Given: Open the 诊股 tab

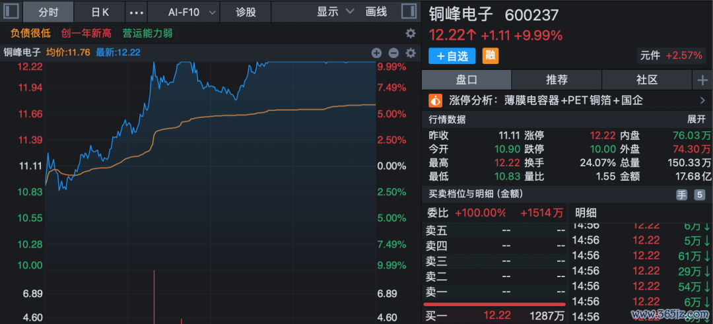Looking at the screenshot, I should tap(246, 13).
